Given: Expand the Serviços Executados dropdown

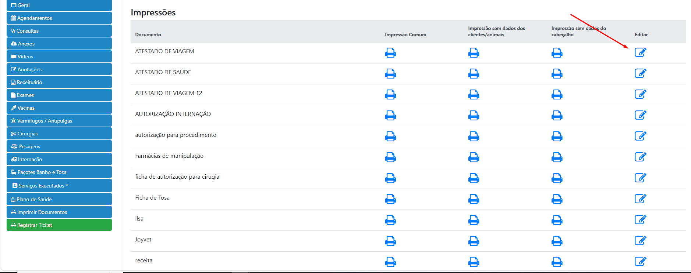Looking at the screenshot, I should [59, 186].
